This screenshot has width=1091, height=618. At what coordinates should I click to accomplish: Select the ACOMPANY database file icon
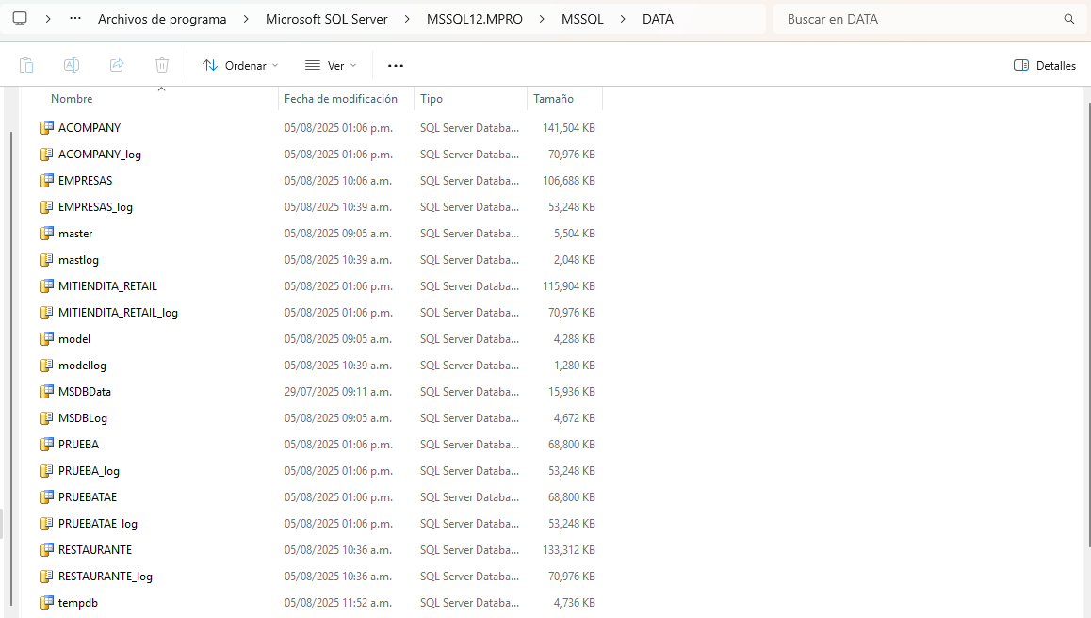46,127
